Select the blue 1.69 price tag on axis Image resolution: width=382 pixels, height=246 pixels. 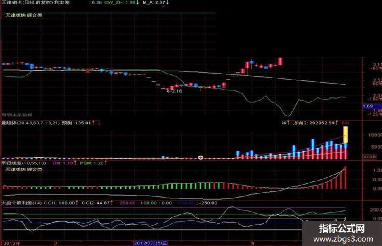click(x=372, y=106)
